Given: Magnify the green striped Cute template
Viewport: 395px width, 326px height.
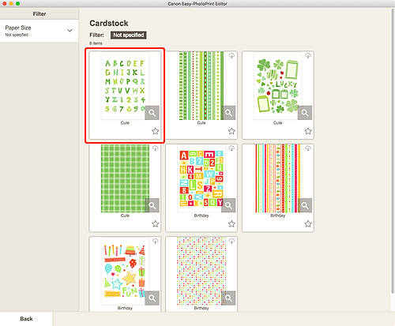Looking at the screenshot, I should 228,113.
